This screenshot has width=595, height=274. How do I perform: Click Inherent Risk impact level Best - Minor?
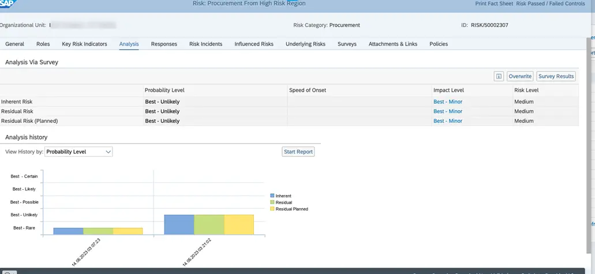click(x=448, y=102)
